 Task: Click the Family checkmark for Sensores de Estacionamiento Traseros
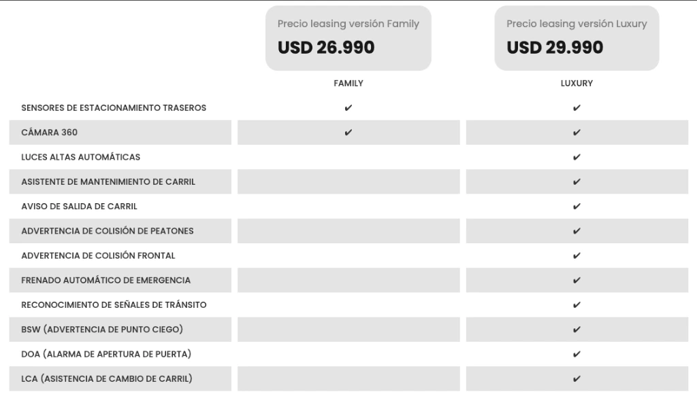[348, 108]
